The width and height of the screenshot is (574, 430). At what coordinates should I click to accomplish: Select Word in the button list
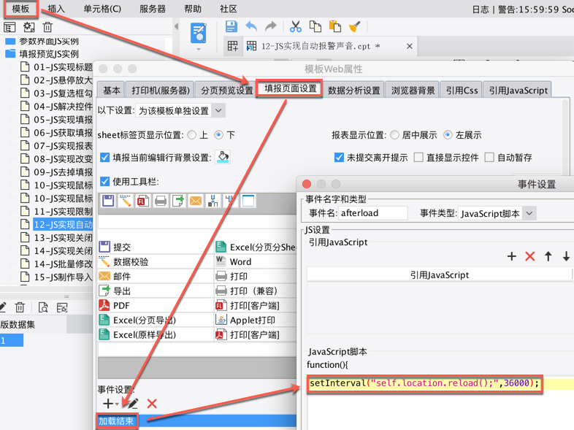click(255, 261)
